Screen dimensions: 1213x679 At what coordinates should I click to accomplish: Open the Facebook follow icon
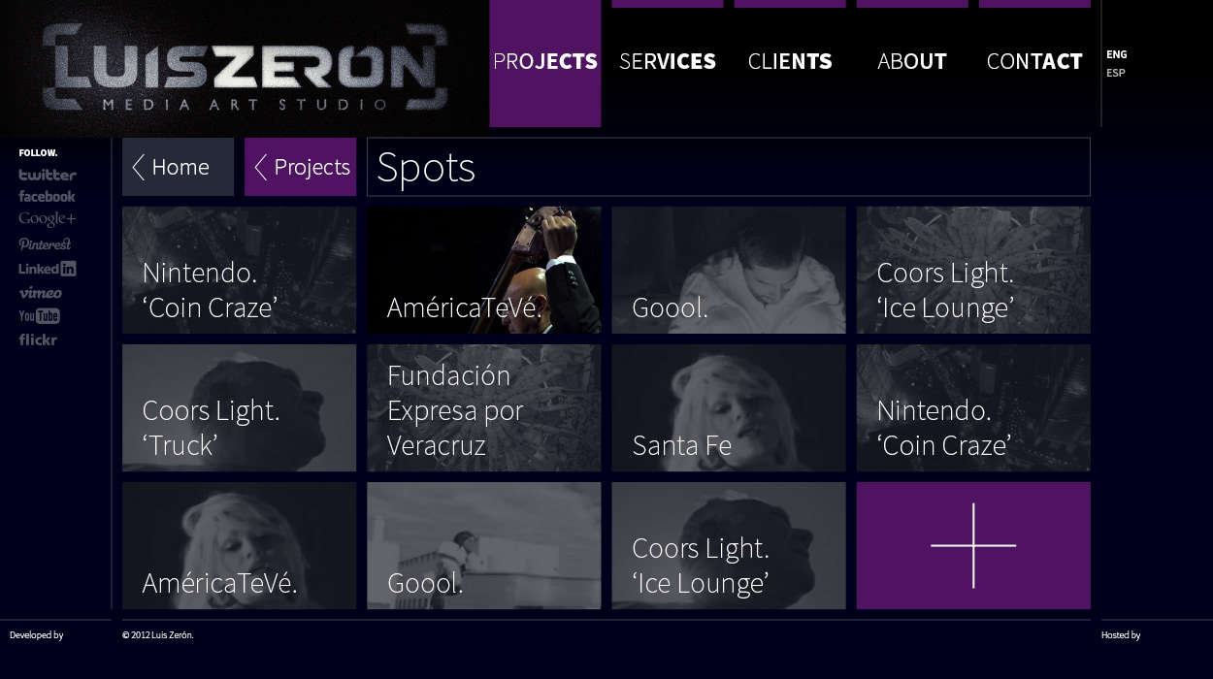[47, 197]
